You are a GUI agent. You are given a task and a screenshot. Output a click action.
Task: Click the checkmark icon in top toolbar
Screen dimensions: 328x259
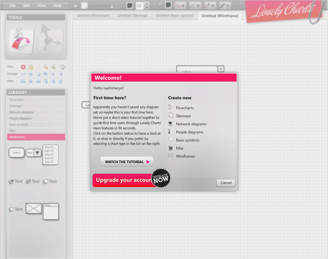tap(76, 6)
